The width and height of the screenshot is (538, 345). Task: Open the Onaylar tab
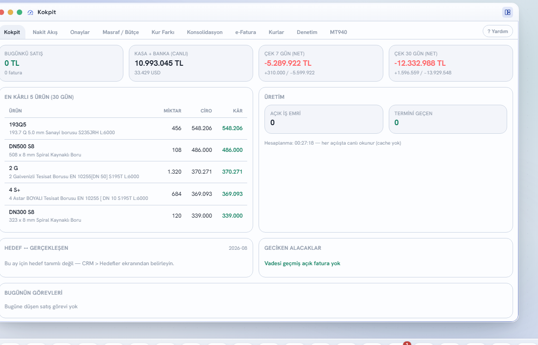[x=80, y=32]
